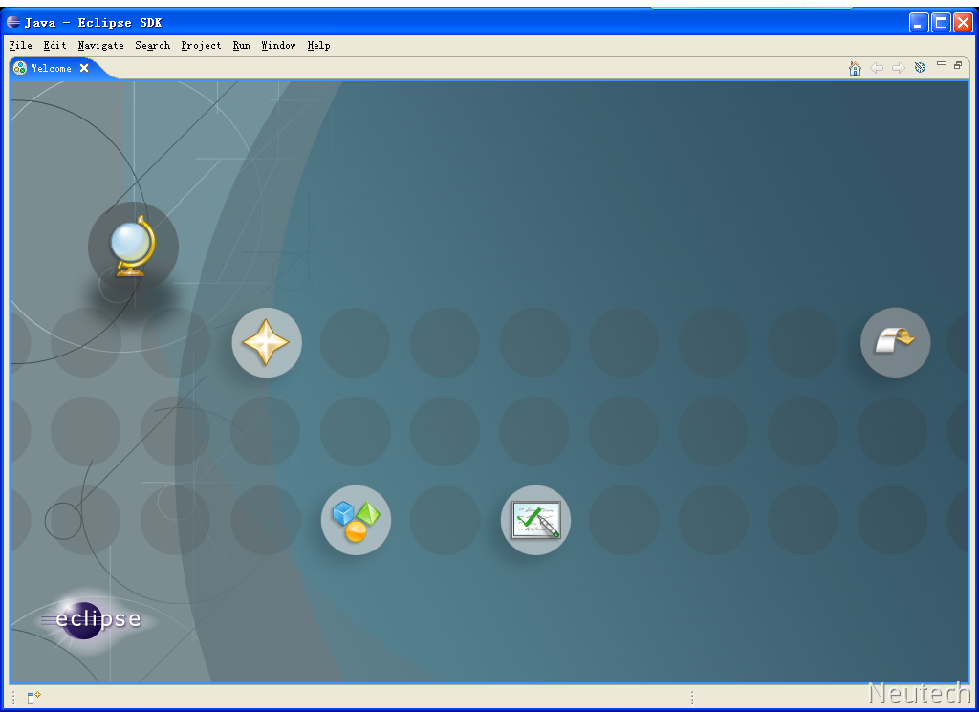Open What's New star icon
Viewport: 979px width, 712px height.
267,342
